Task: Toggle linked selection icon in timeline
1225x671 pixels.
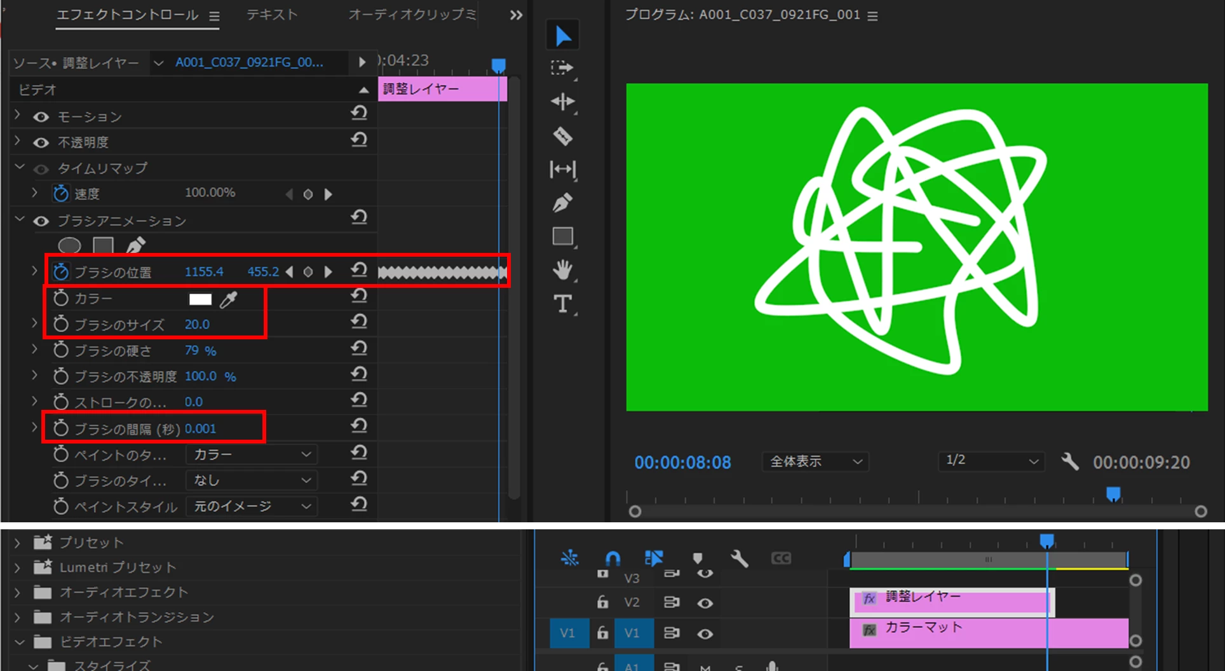Action: (x=654, y=559)
